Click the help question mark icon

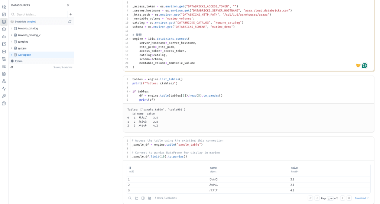pyautogui.click(x=4, y=103)
